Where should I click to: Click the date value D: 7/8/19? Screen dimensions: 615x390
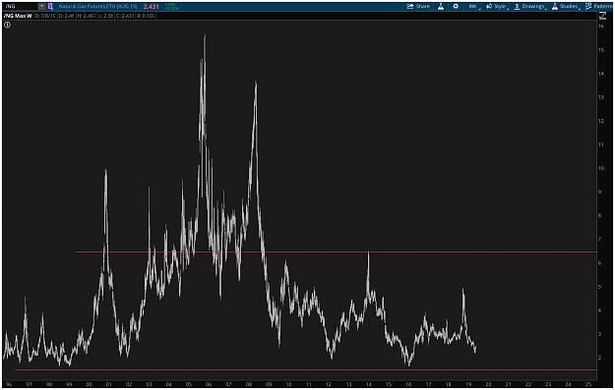pos(45,16)
